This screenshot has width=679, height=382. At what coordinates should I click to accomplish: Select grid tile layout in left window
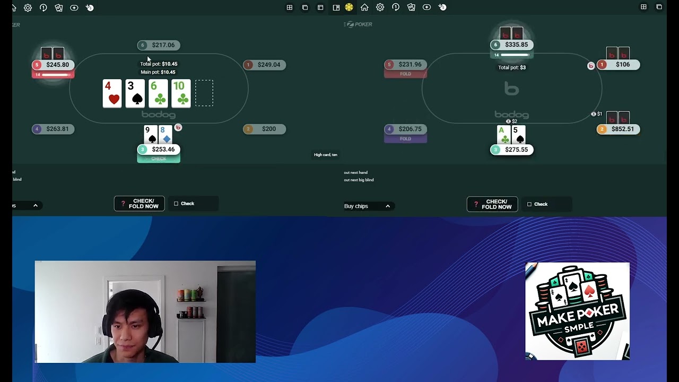point(290,7)
